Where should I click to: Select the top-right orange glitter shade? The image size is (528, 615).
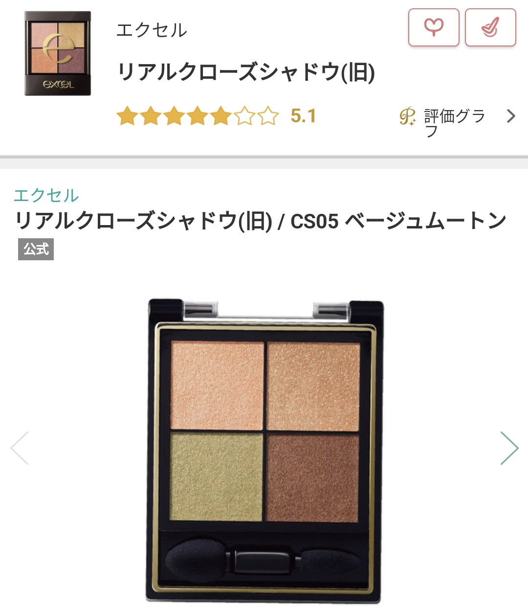tap(313, 387)
